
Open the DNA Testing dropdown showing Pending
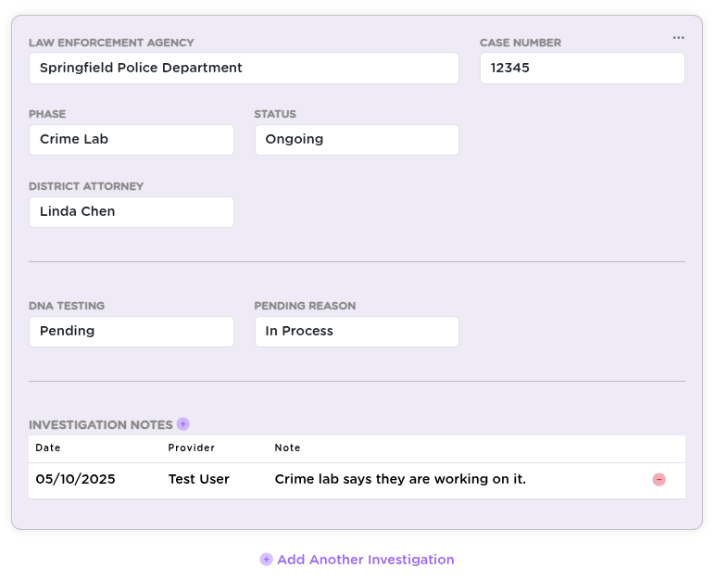tap(132, 332)
